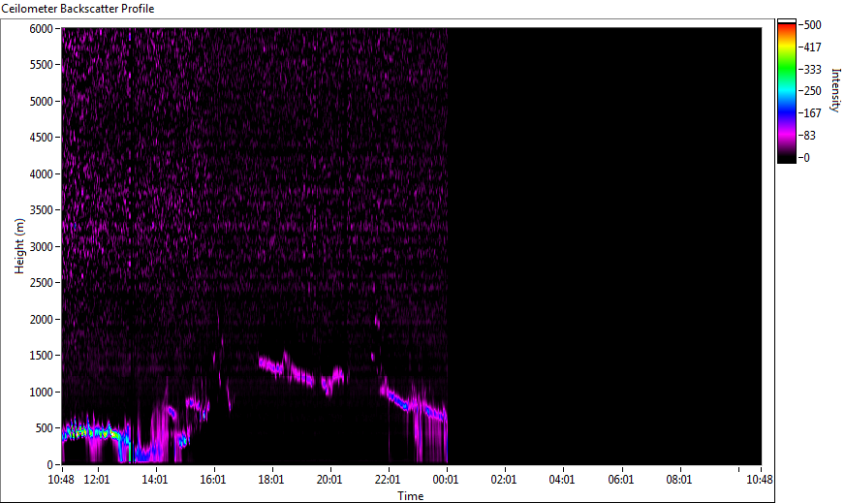Click the Height (m) axis label
This screenshot has width=845, height=503.
click(19, 246)
